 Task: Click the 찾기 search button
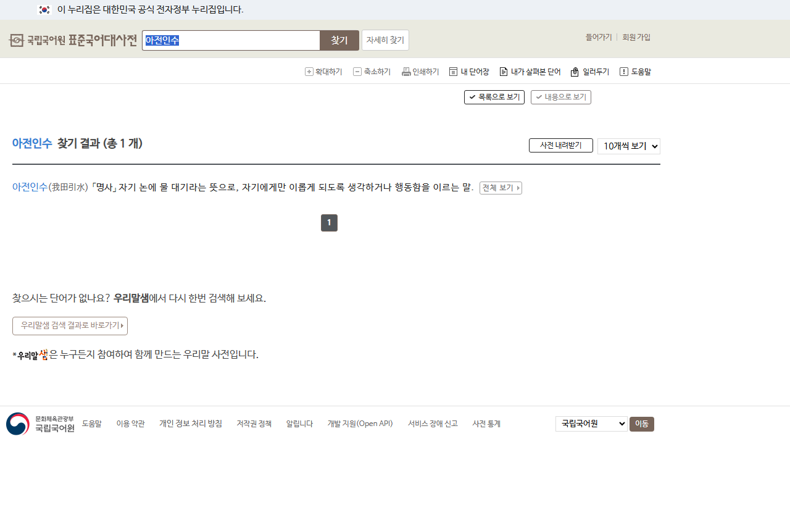coord(339,40)
